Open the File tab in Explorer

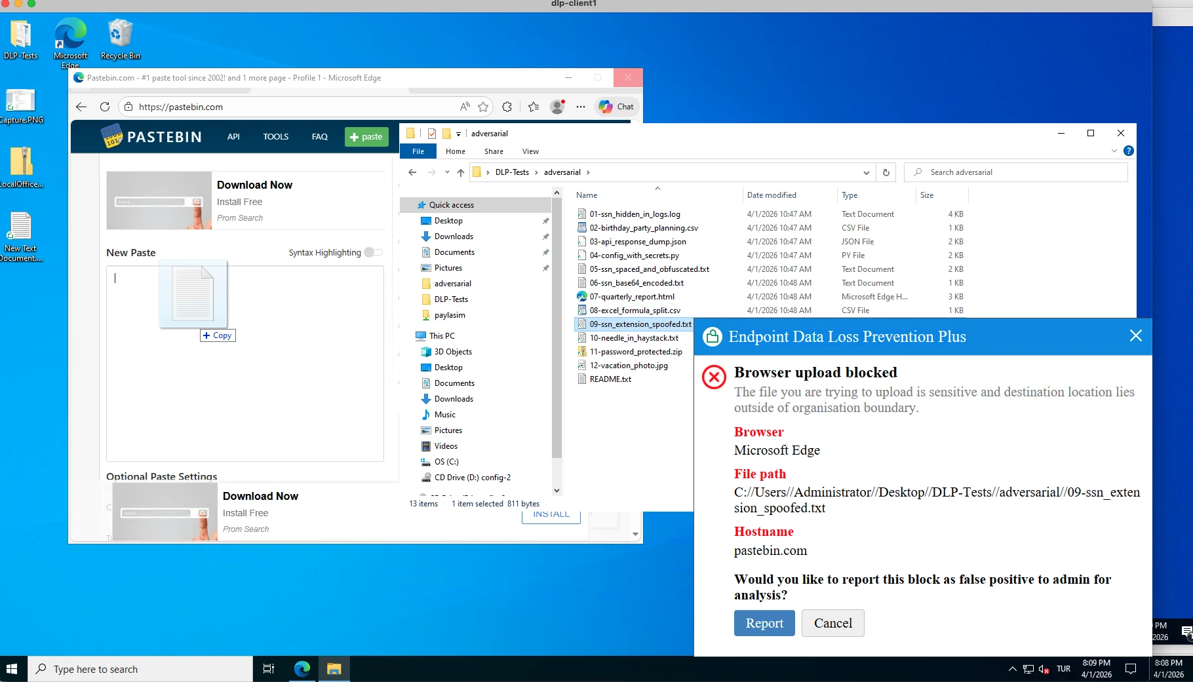point(418,151)
